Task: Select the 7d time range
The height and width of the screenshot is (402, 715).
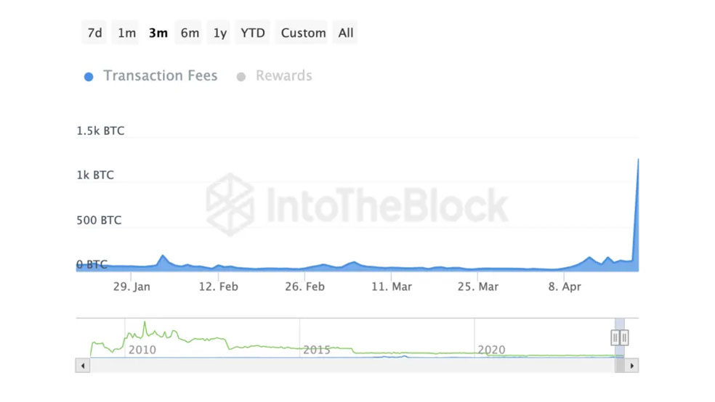Action: pyautogui.click(x=95, y=33)
